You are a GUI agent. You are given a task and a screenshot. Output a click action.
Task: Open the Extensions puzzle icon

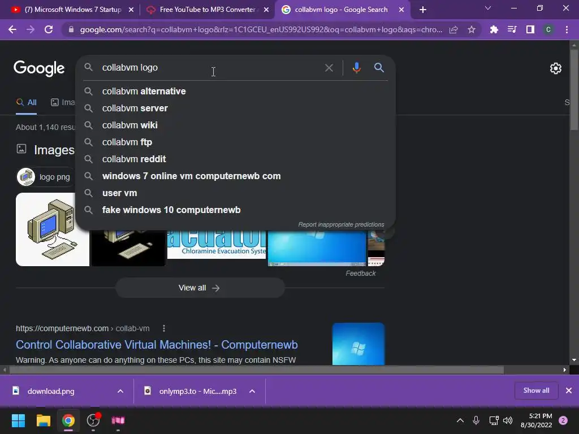[494, 29]
